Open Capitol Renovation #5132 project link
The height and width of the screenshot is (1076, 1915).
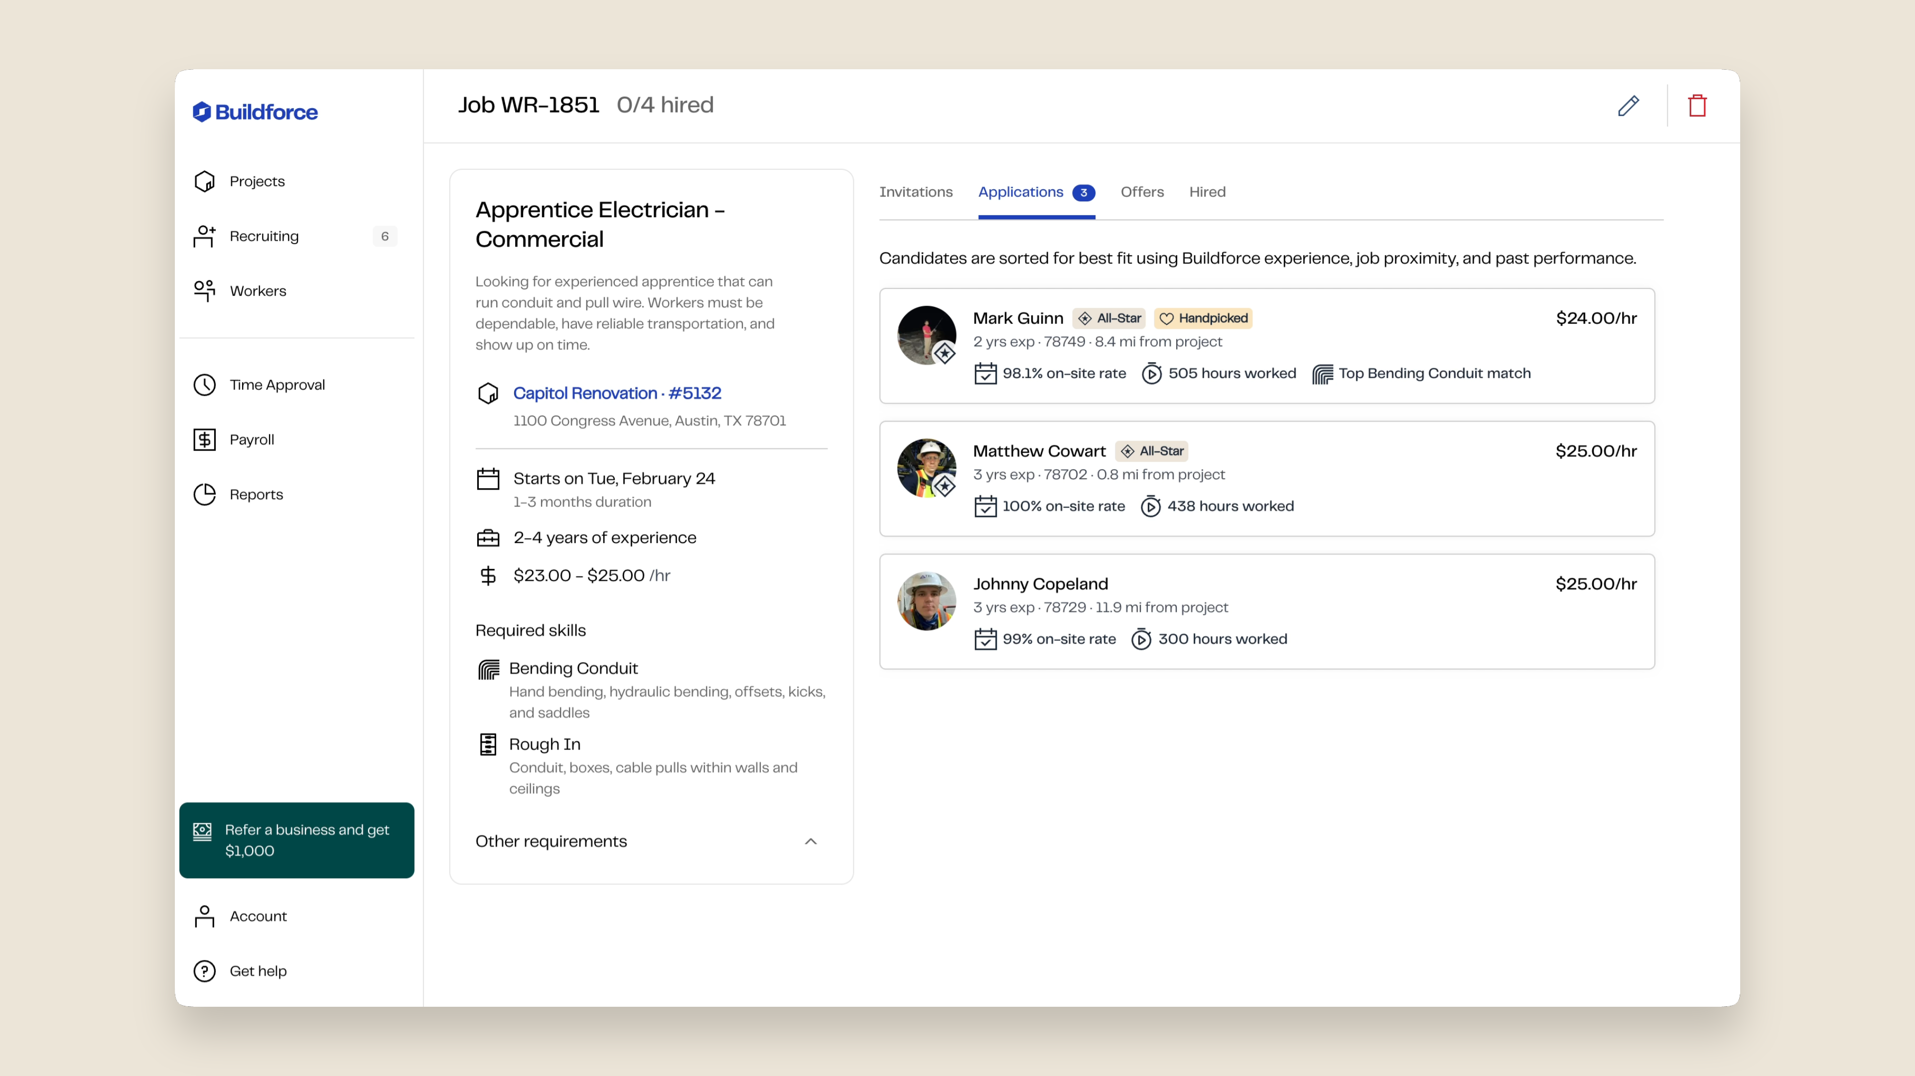(x=616, y=393)
